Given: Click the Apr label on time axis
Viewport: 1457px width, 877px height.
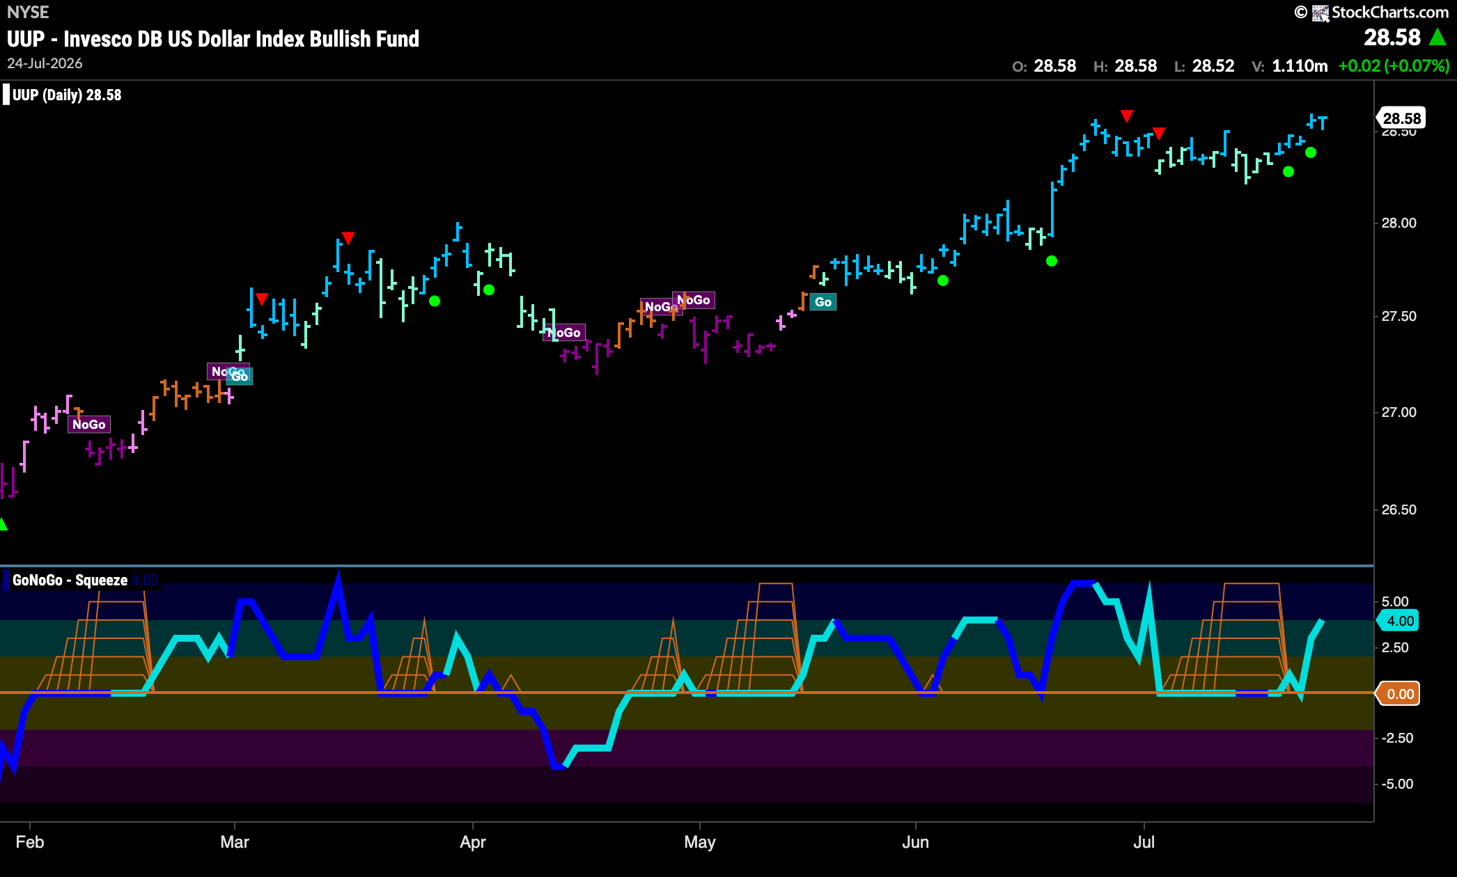Looking at the screenshot, I should (473, 842).
